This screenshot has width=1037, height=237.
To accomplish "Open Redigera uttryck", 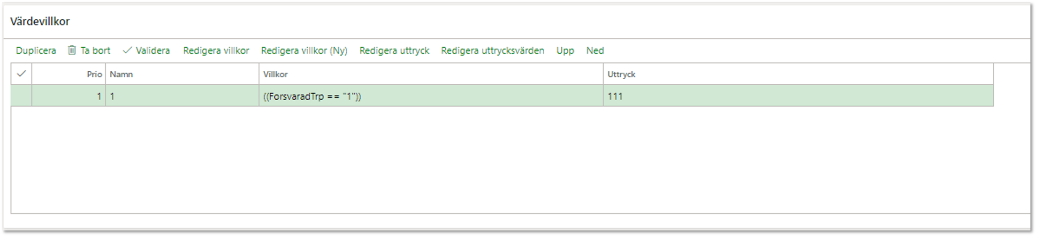I will point(394,51).
